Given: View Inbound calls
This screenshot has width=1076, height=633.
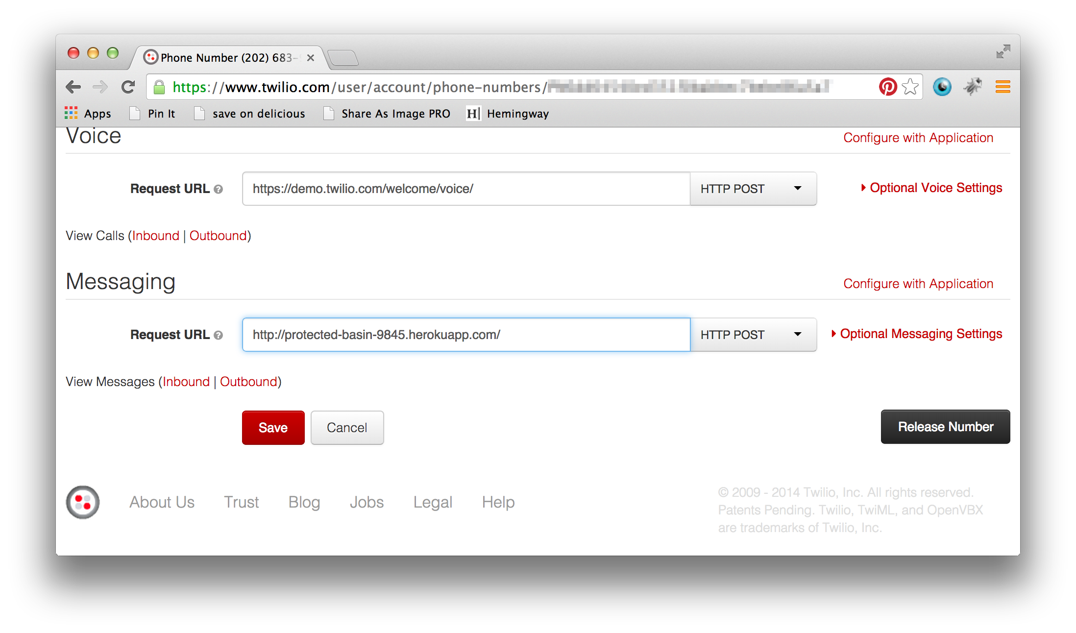Looking at the screenshot, I should tap(156, 236).
